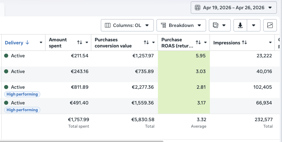The height and width of the screenshot is (142, 282).
Task: Sort by the Amount spent column
Action: [x=80, y=42]
